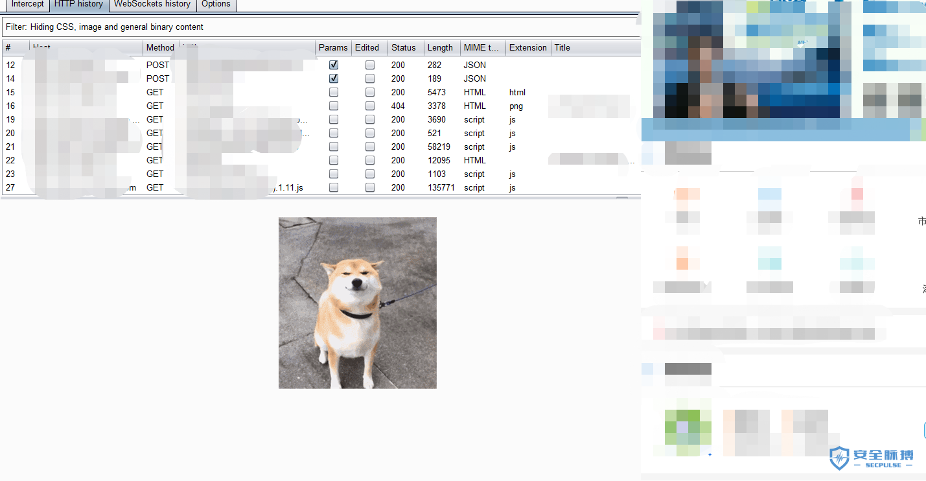Click the HTML MIME cell in row 15
926x481 pixels.
coord(474,92)
